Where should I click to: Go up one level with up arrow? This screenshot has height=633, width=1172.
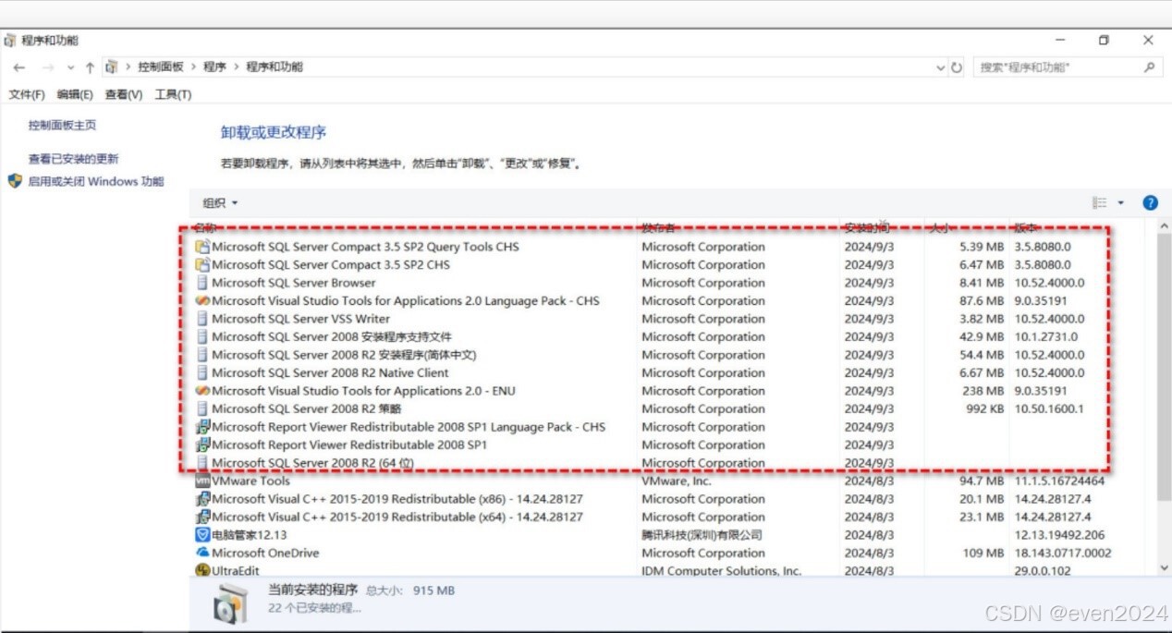tap(90, 67)
